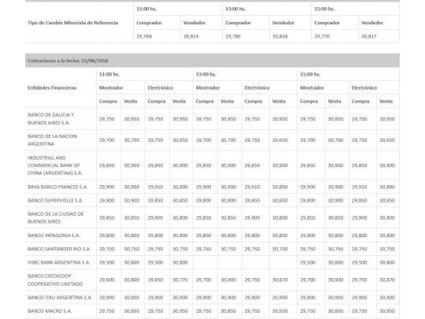
Task: Select reference Vendedor value 30,817
Action: (368, 36)
